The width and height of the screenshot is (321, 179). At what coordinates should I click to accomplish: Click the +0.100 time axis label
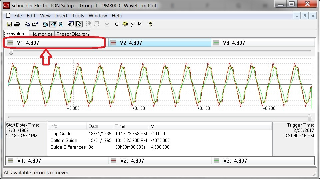click(x=139, y=108)
